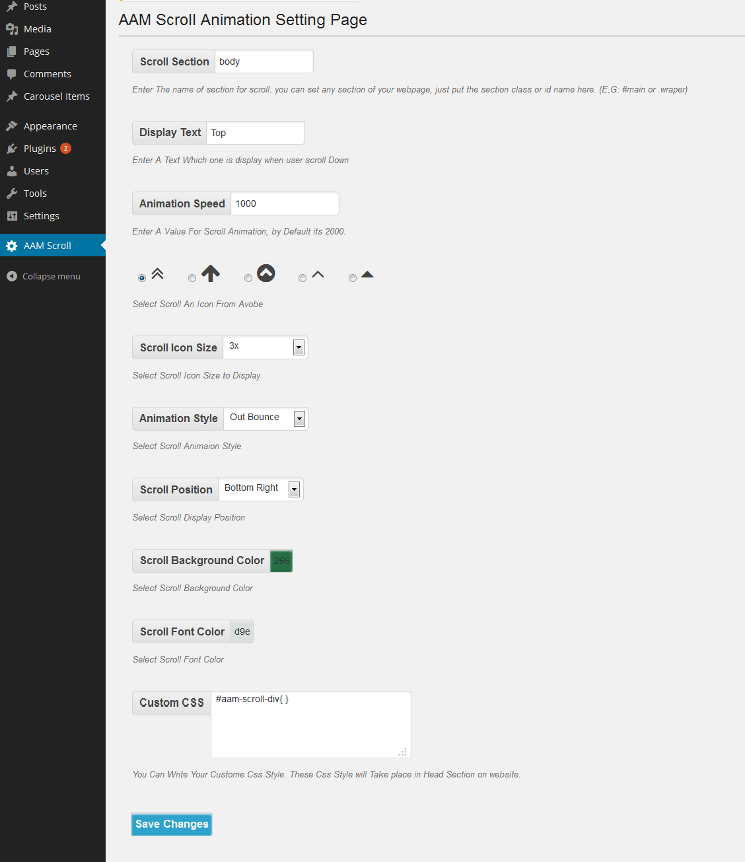Click the Comments bubble icon
The width and height of the screenshot is (745, 862).
tap(12, 74)
